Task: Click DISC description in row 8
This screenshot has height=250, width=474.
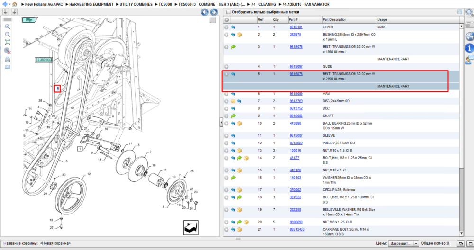Action: coord(326,108)
